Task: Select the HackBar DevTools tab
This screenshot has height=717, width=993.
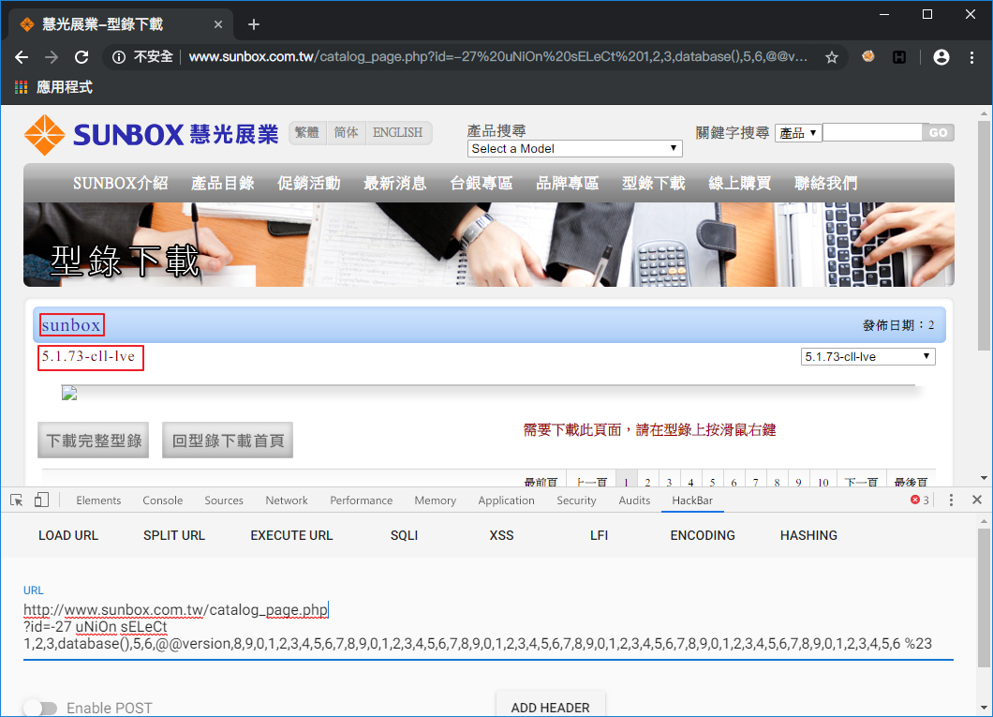Action: pyautogui.click(x=692, y=500)
